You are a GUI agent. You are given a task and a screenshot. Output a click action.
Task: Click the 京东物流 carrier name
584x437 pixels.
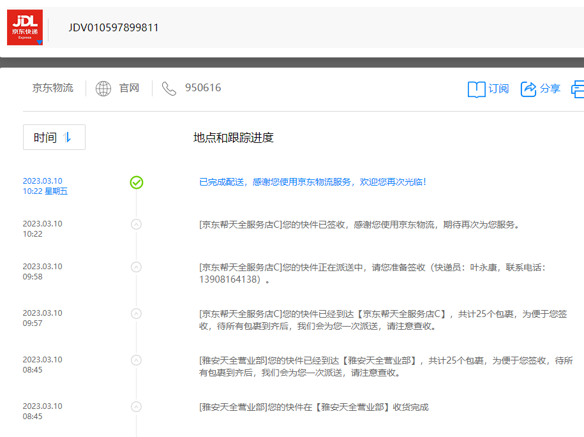[53, 88]
